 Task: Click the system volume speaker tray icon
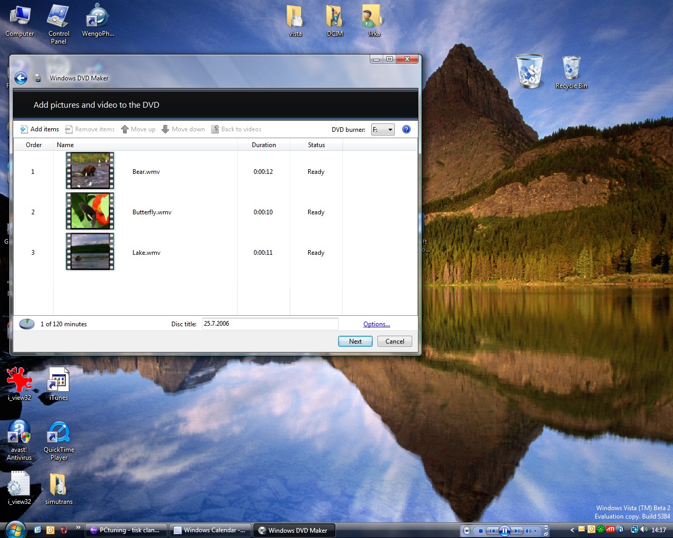pos(644,530)
